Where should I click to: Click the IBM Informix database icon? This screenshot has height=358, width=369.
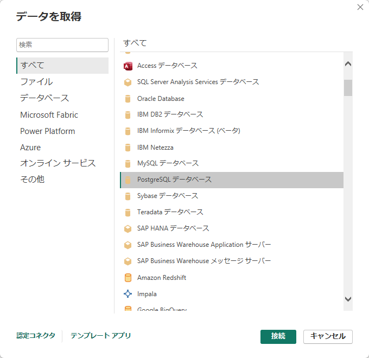click(128, 131)
